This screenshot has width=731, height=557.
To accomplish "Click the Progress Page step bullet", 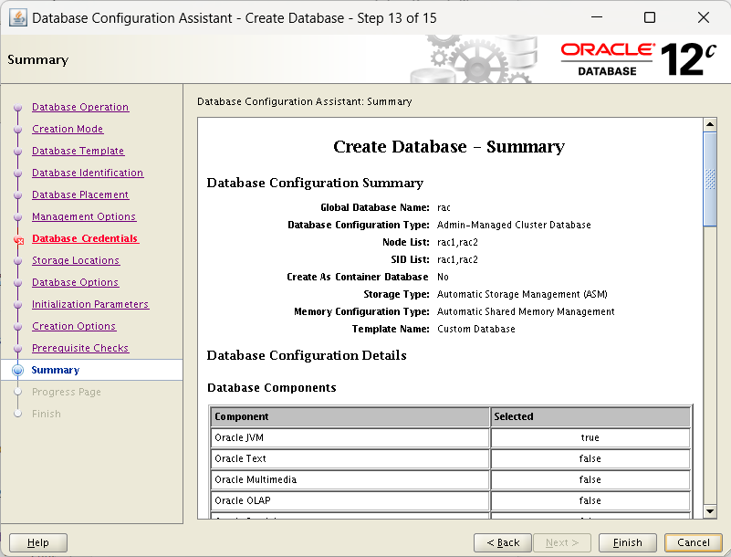I will [17, 392].
